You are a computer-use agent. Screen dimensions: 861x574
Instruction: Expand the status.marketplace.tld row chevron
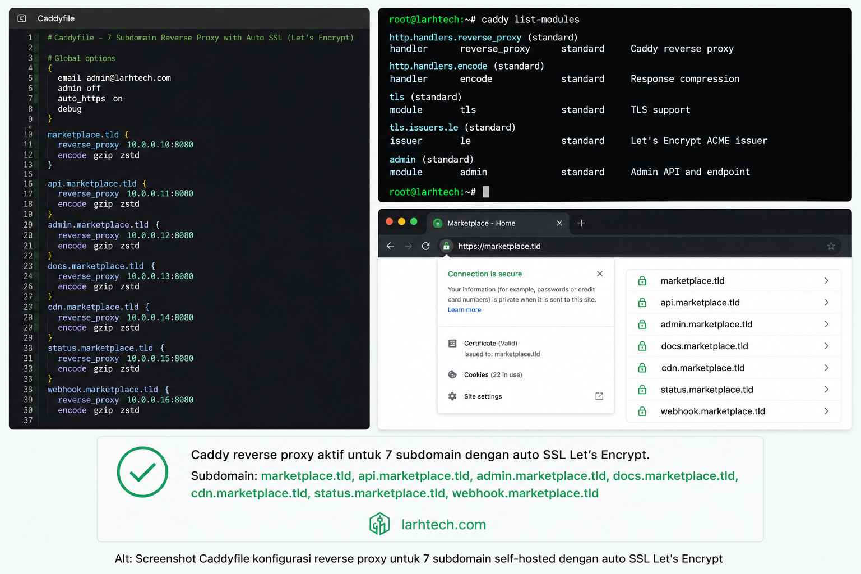tap(826, 390)
